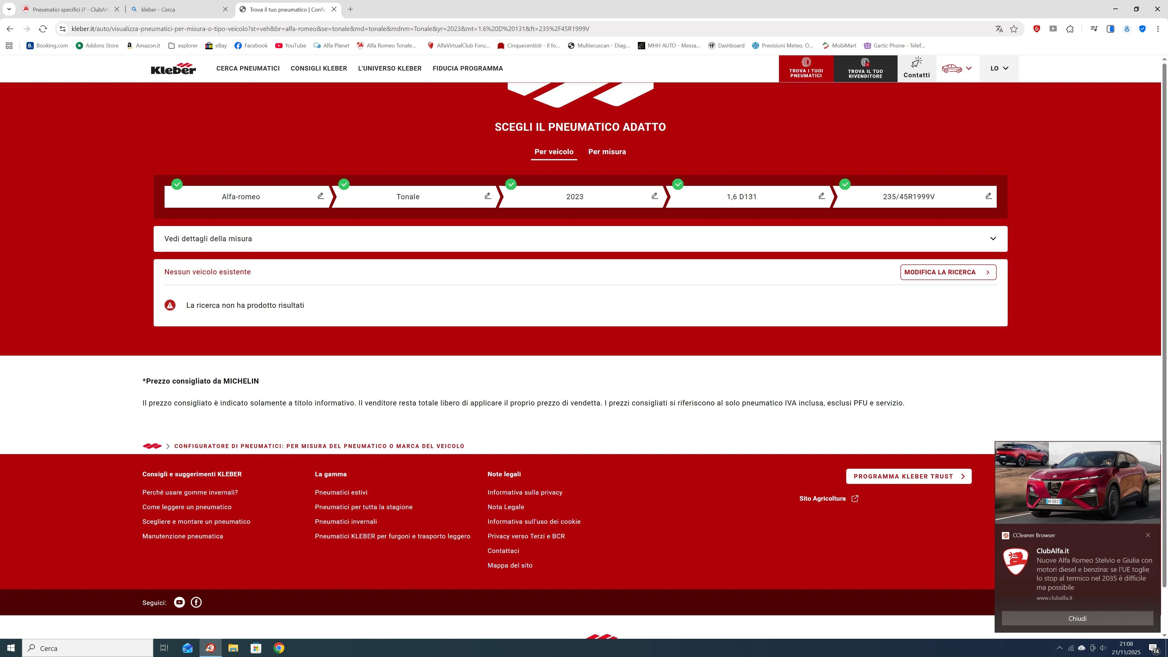Open the "CONSIGLI KLEBER" menu
This screenshot has height=657, width=1168.
click(318, 68)
